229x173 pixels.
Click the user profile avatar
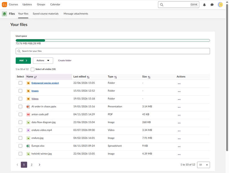click(x=220, y=5)
